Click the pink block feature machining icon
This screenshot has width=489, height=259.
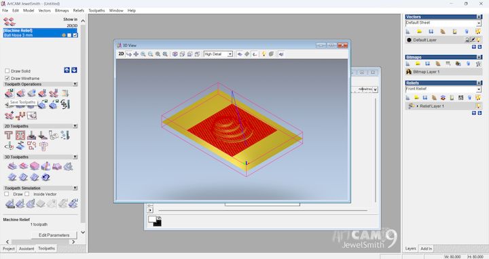pos(35,166)
